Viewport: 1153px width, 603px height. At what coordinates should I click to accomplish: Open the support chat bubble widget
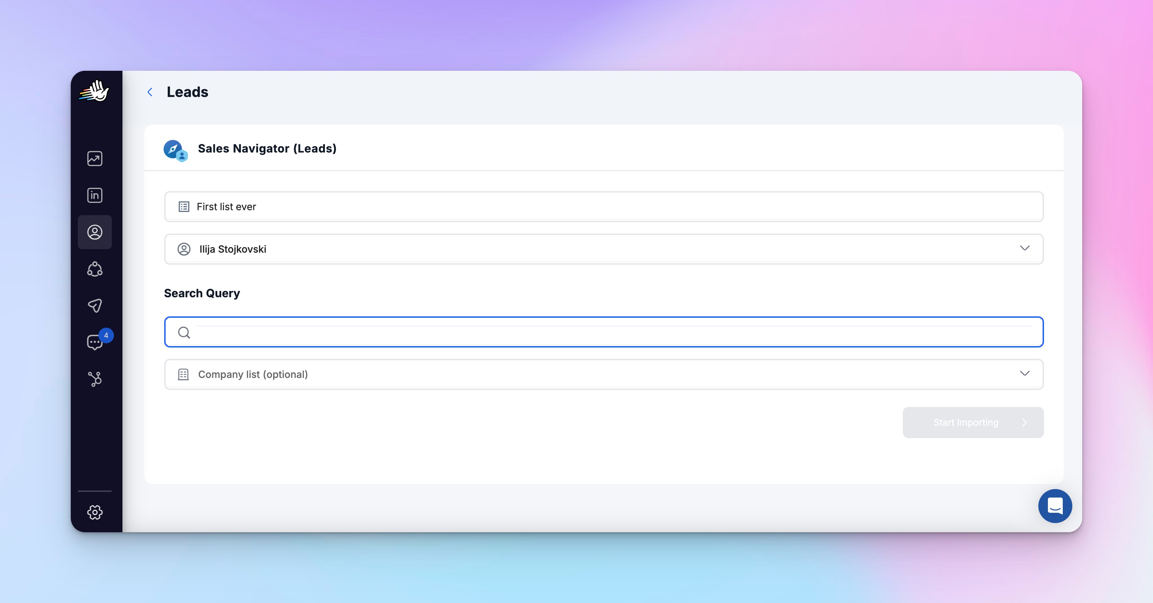1055,506
